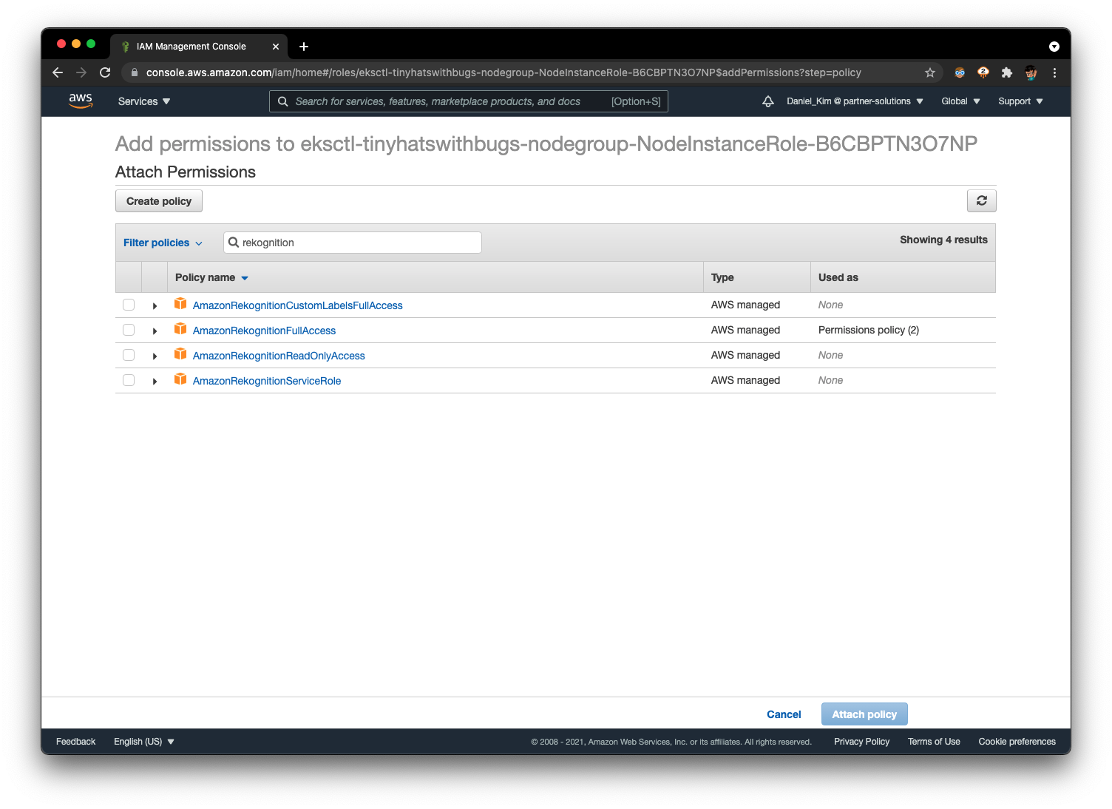Open the Support dropdown menu

[1020, 101]
